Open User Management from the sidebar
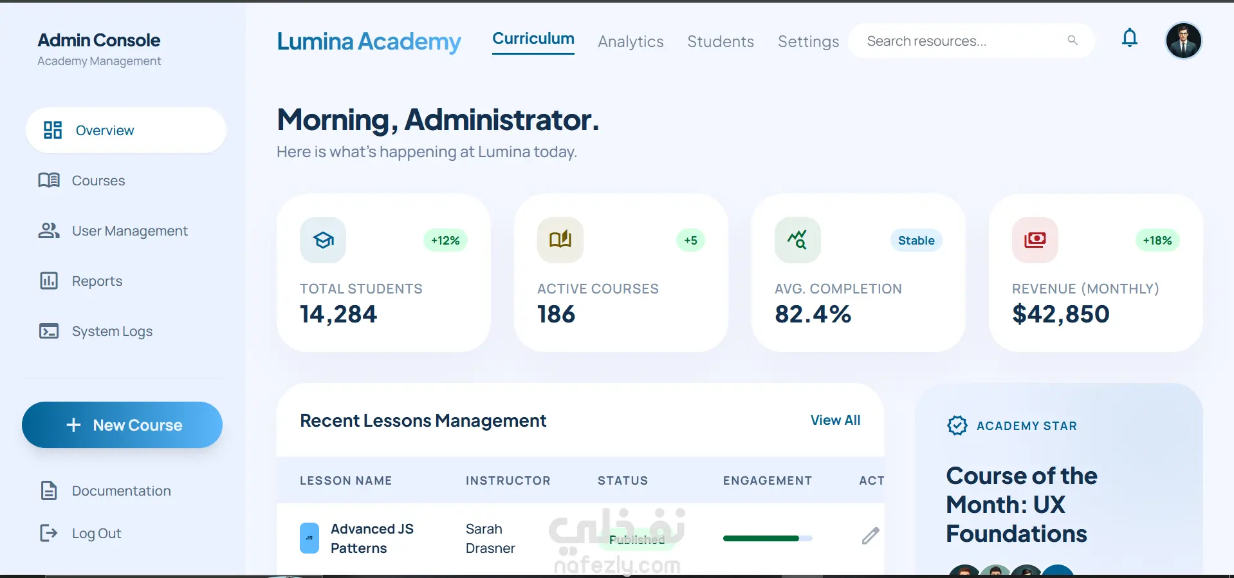 [x=129, y=231]
